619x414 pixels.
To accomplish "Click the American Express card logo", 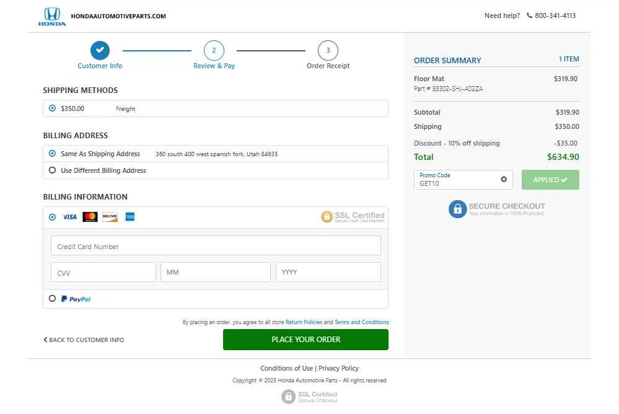I will [130, 216].
